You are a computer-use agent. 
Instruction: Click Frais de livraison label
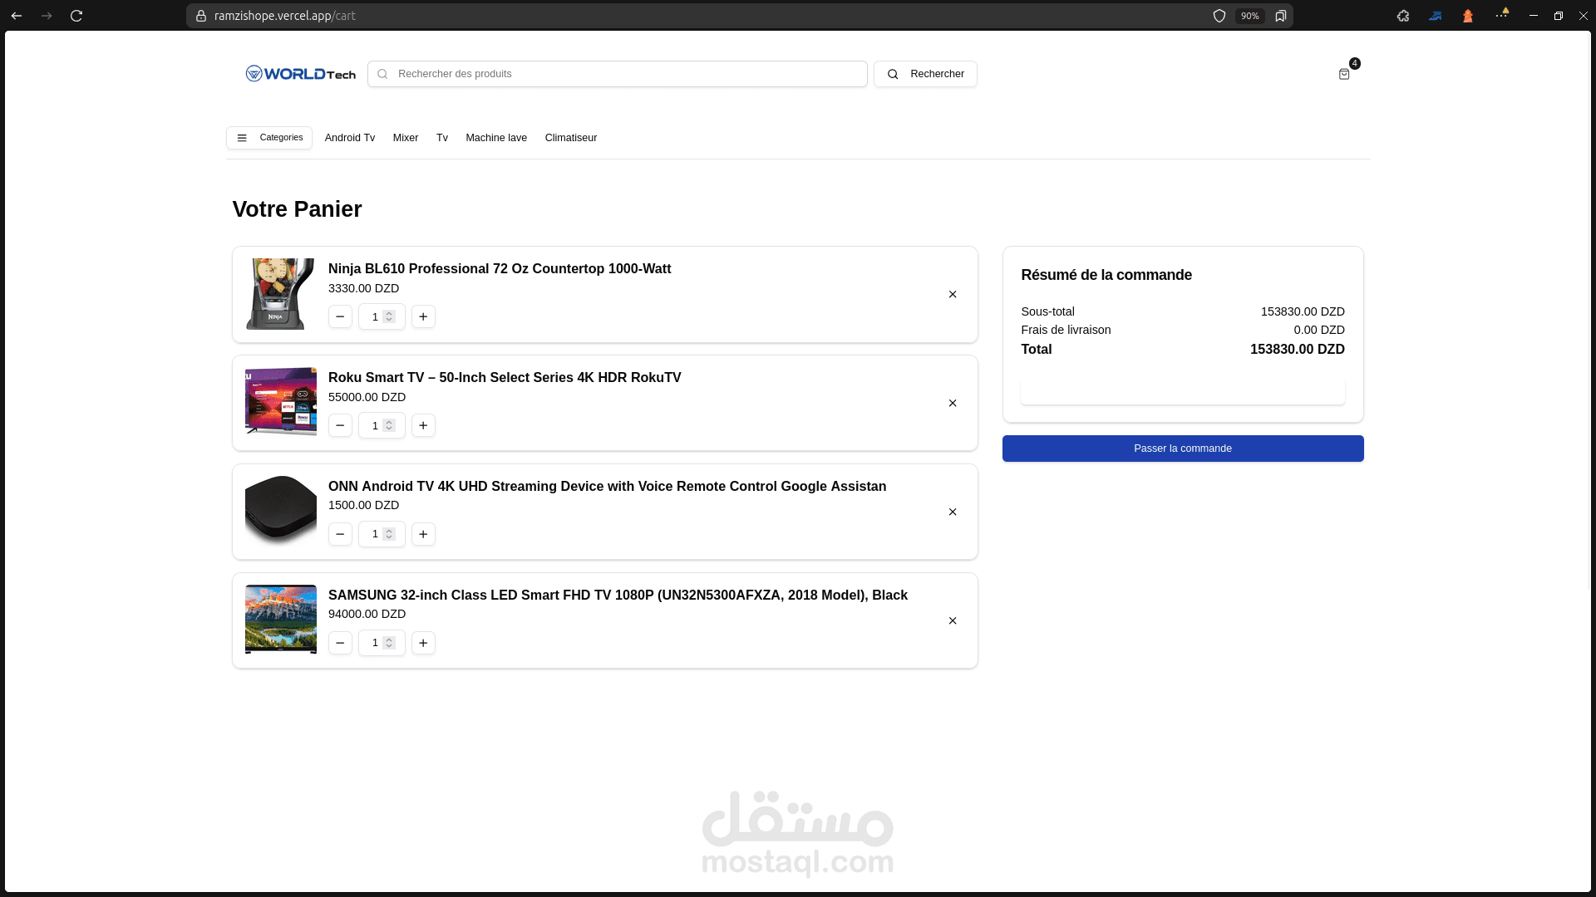pyautogui.click(x=1066, y=330)
